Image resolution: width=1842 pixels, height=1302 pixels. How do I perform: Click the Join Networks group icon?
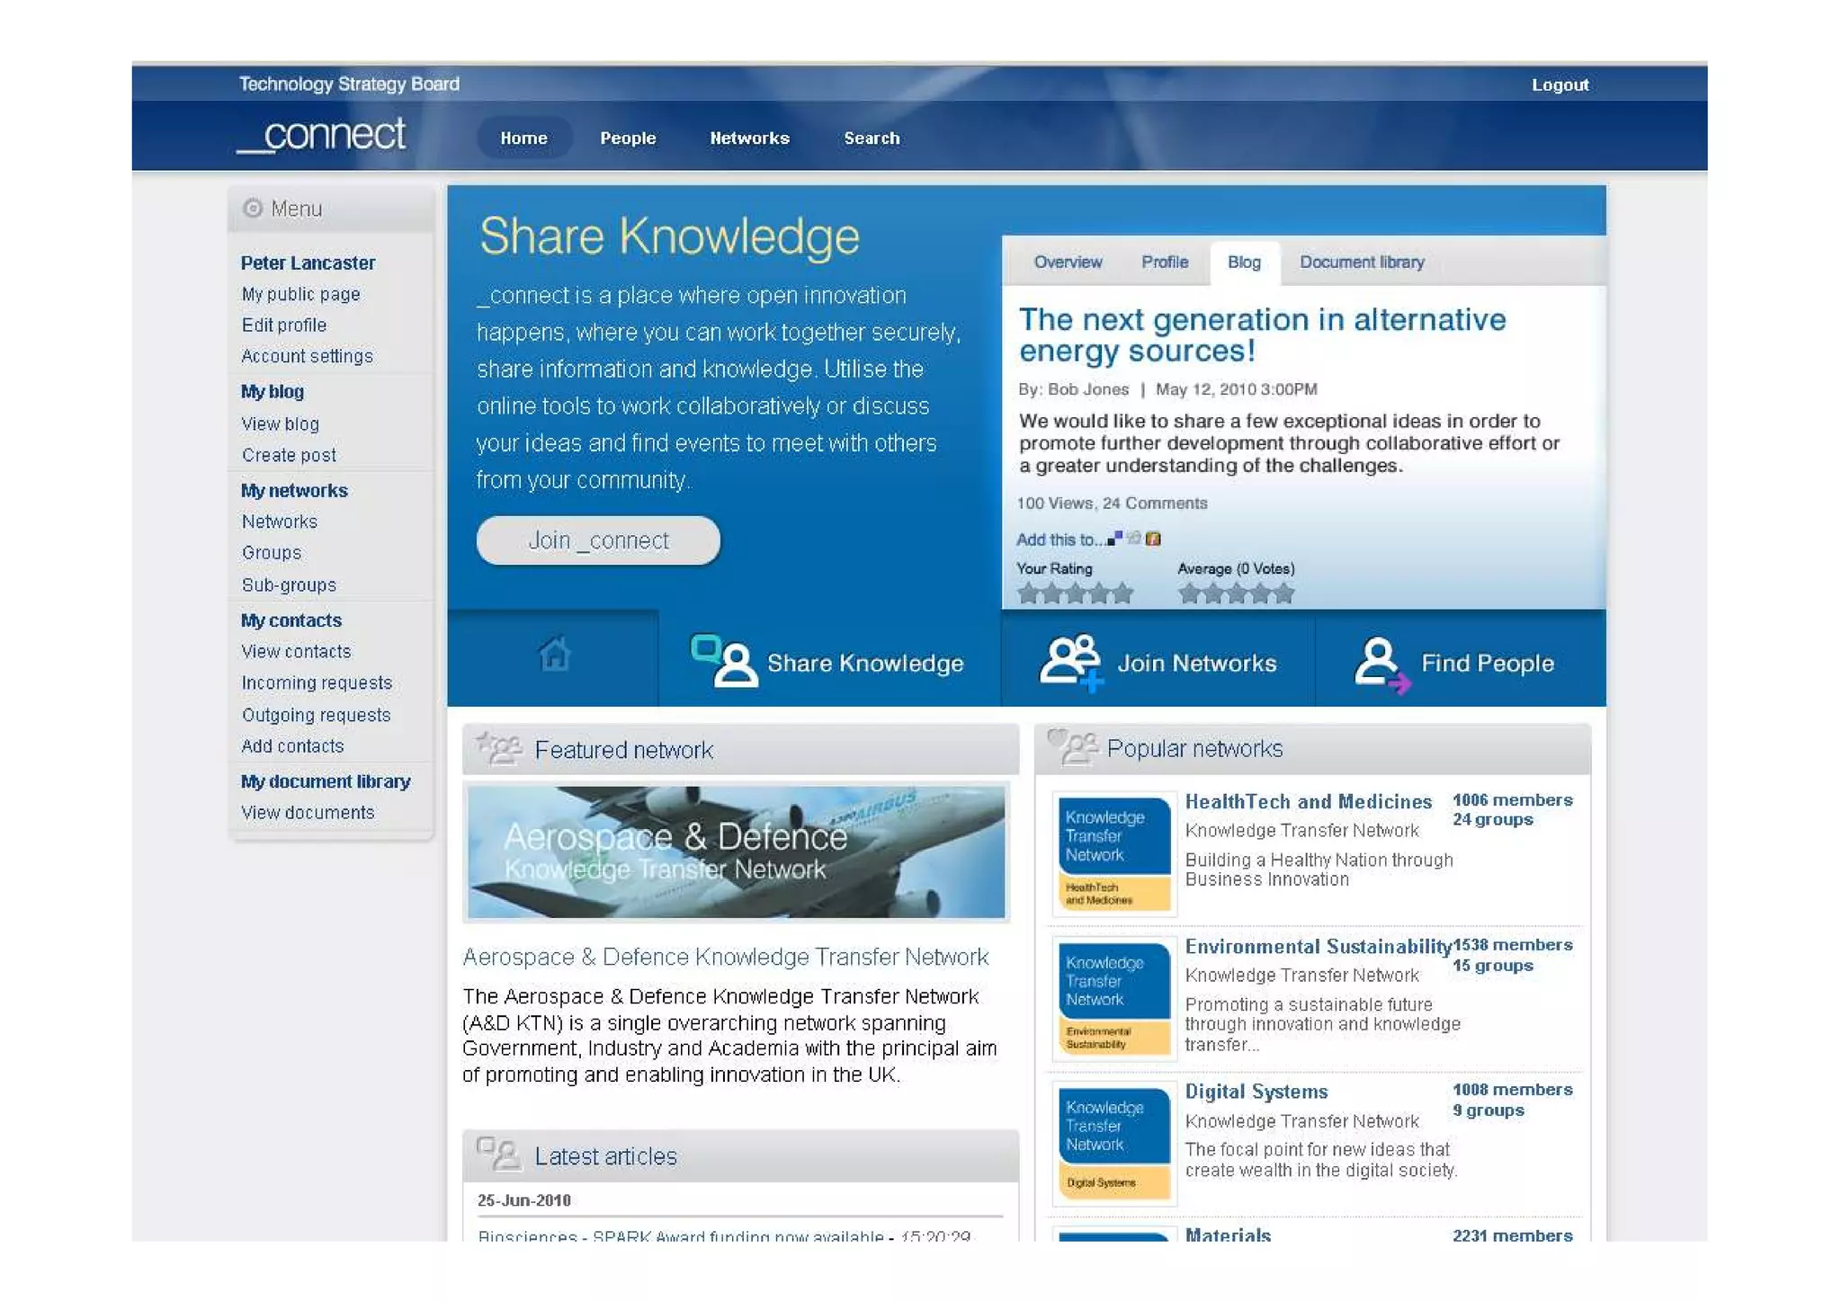[1069, 662]
